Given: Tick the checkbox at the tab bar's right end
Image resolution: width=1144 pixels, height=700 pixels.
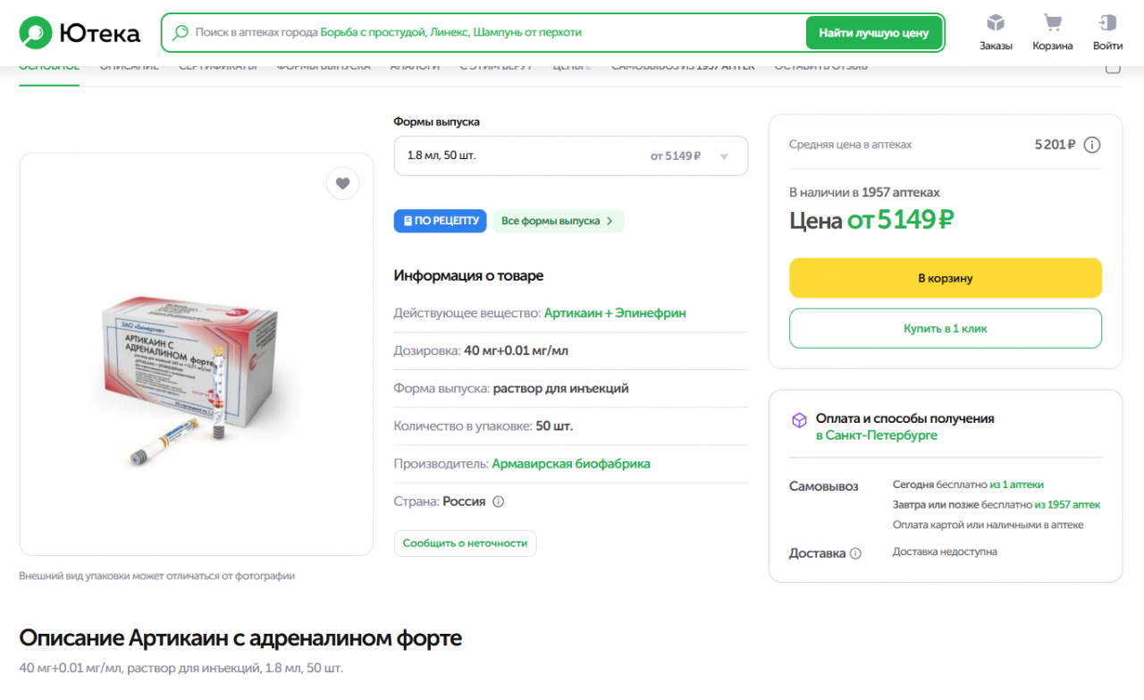Looking at the screenshot, I should (x=1113, y=67).
